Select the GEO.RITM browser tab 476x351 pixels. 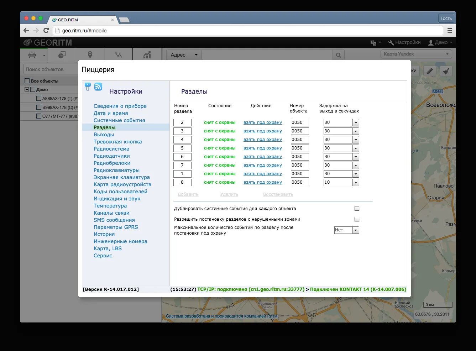(x=82, y=20)
